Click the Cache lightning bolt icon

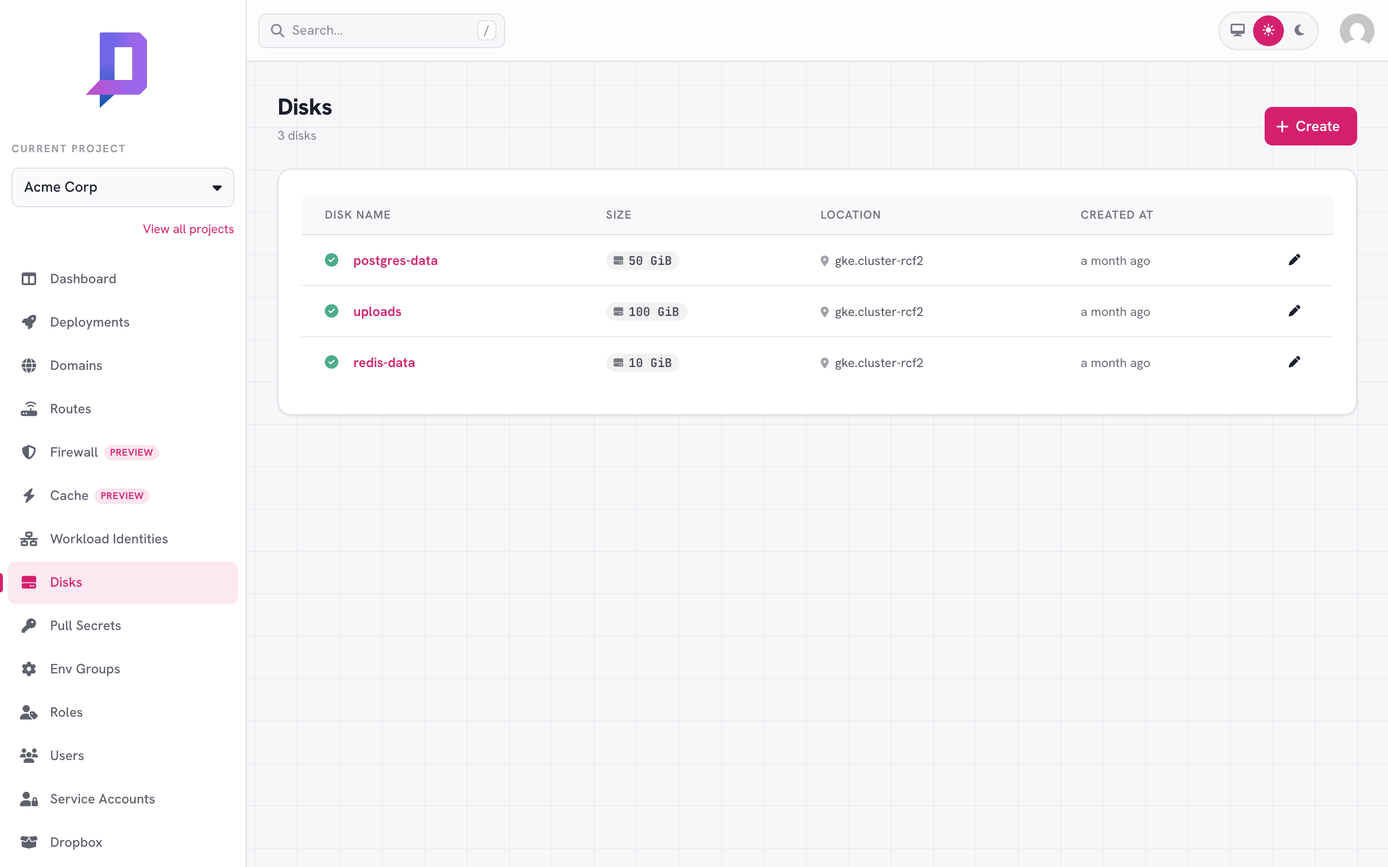[29, 496]
